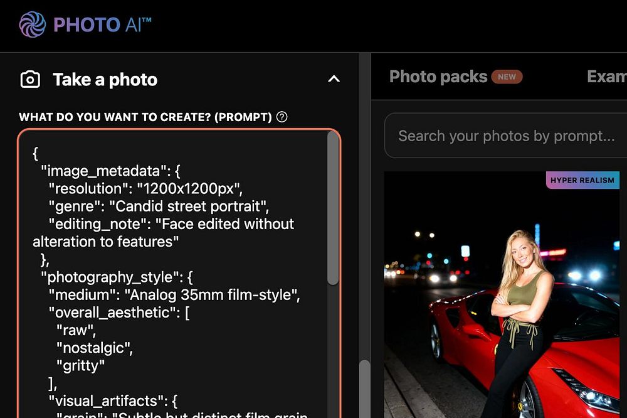Screen dimensions: 627x418
Task: Open the woman with red car photo
Action: [x=502, y=301]
